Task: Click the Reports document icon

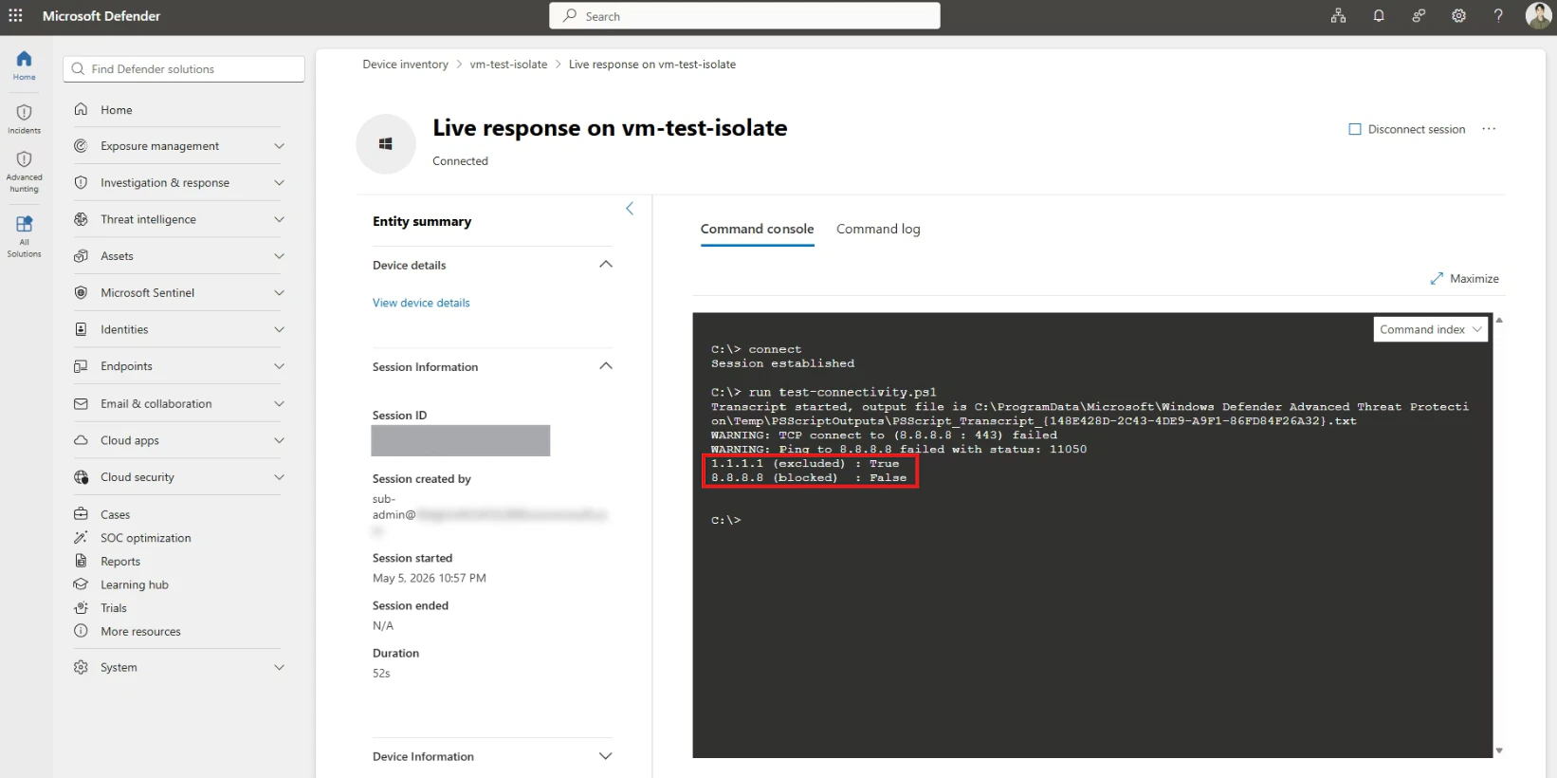Action: click(82, 561)
